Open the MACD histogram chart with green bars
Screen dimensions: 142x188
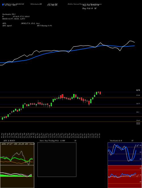point(17,177)
